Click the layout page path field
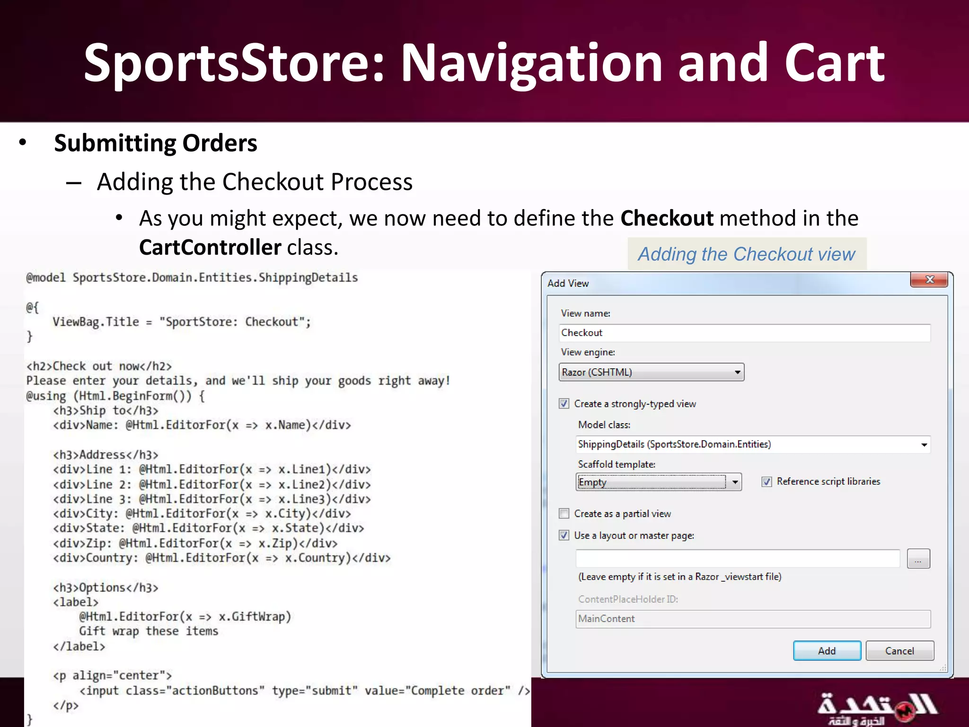 click(x=738, y=559)
